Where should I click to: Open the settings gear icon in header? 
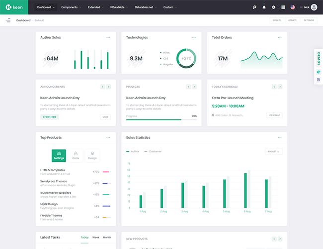click(x=274, y=7)
